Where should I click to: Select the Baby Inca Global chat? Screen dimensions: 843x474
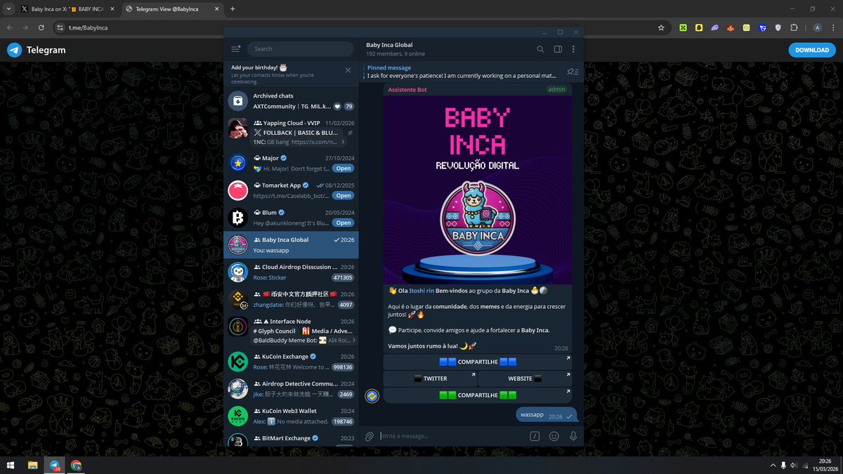[x=291, y=245]
